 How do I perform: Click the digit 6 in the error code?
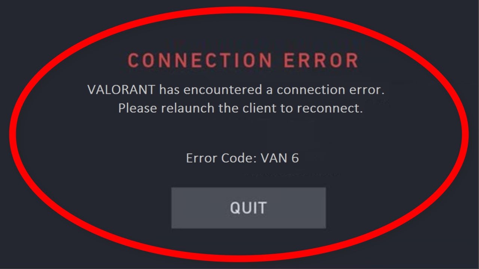295,158
